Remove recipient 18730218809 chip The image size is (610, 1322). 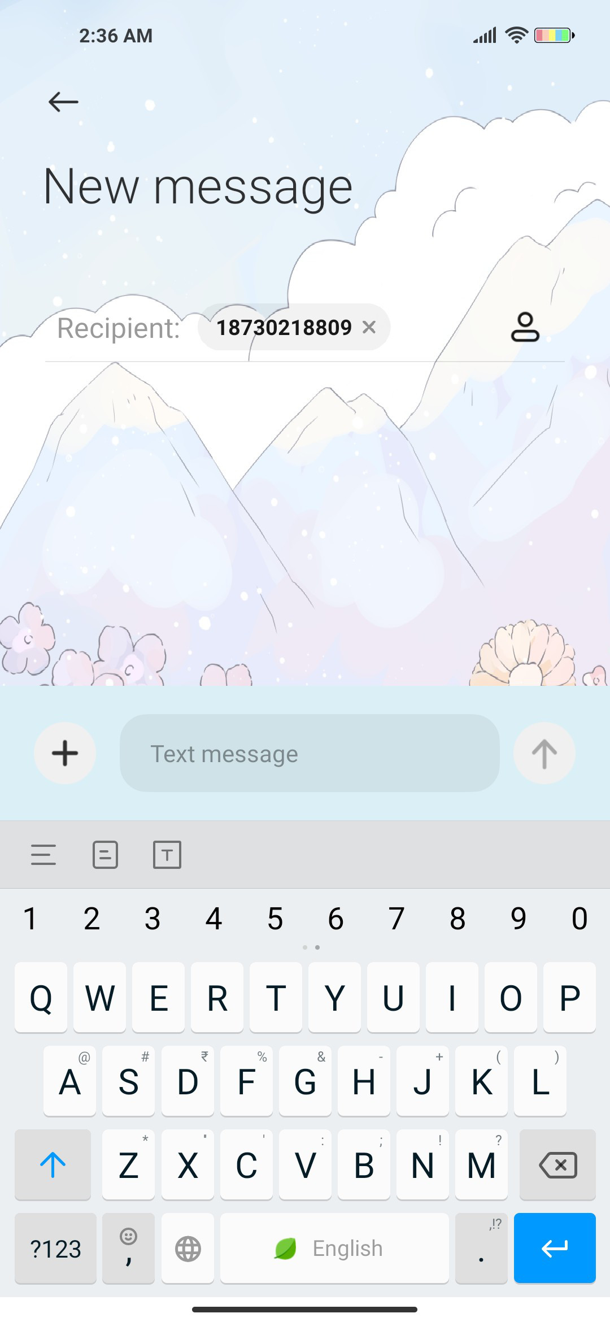pos(369,327)
